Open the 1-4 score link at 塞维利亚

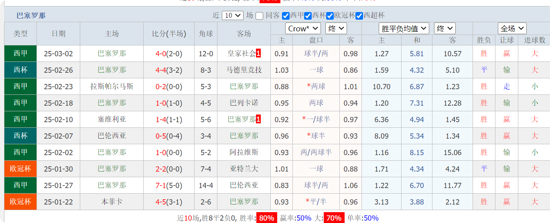160,120
